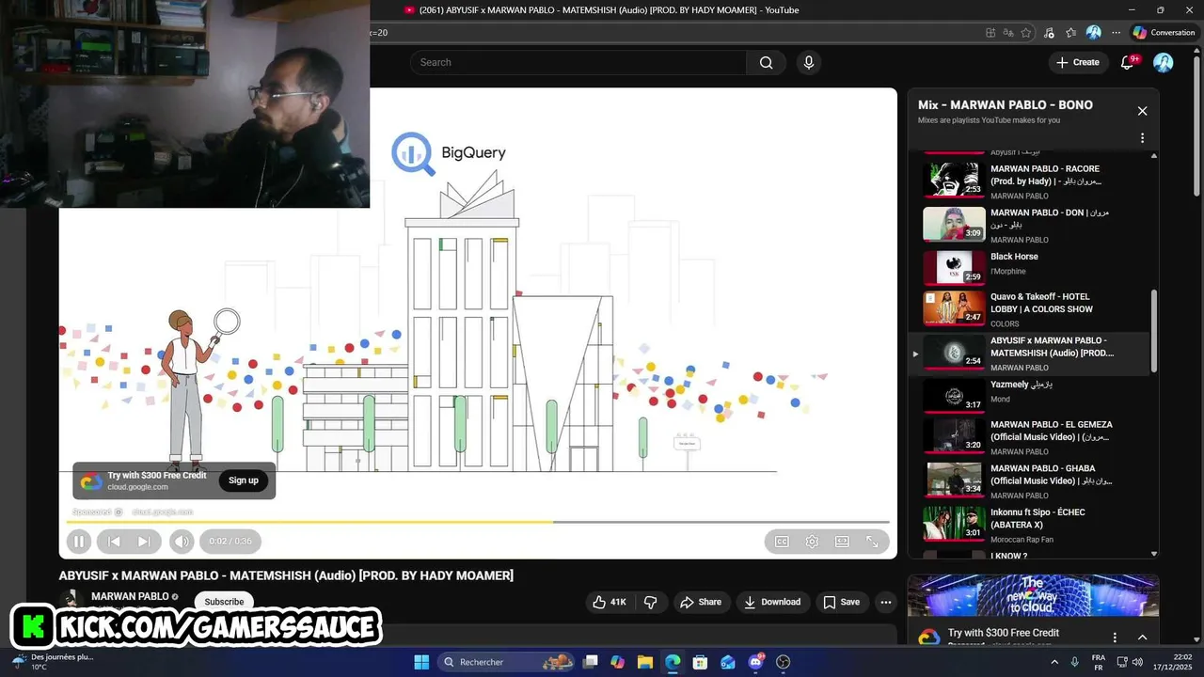Open Edge settings and more ellipsis
The height and width of the screenshot is (677, 1204).
click(x=1117, y=32)
